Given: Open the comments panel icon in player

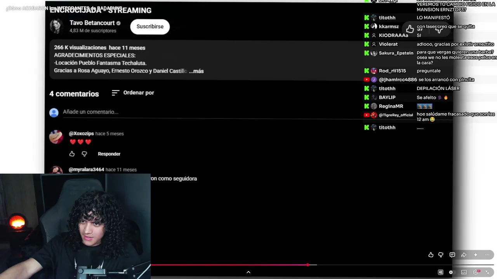Looking at the screenshot, I should [452, 255].
